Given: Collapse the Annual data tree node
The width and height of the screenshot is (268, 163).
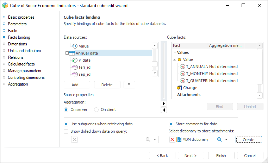Looking at the screenshot, I should point(67,53).
